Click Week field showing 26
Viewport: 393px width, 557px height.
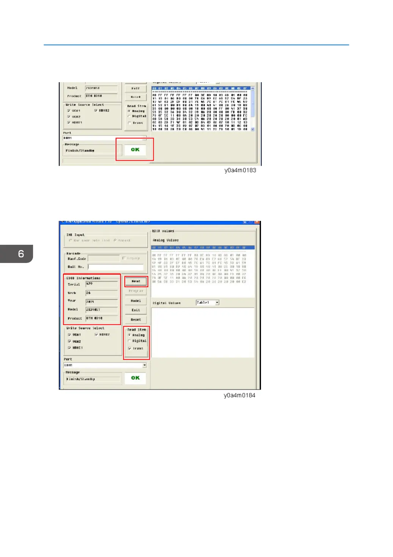[x=101, y=293]
